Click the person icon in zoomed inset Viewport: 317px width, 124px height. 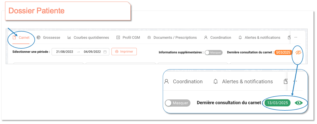coord(167,82)
